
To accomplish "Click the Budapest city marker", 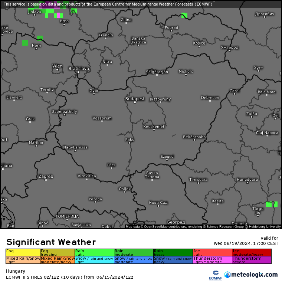I will point(135,102).
